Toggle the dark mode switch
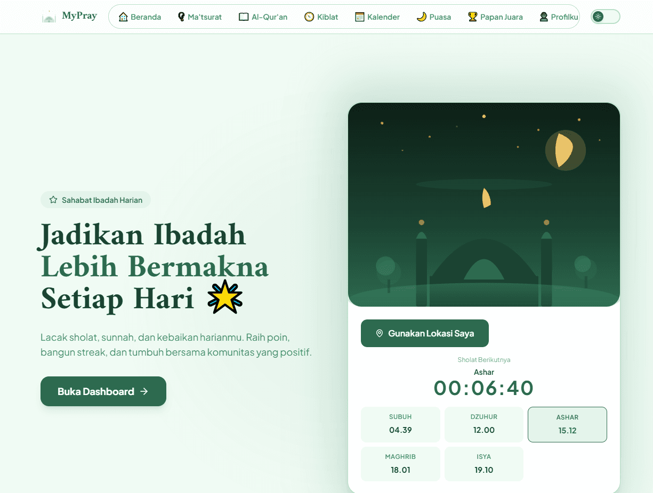Screen dimensions: 653x493 click(x=605, y=17)
